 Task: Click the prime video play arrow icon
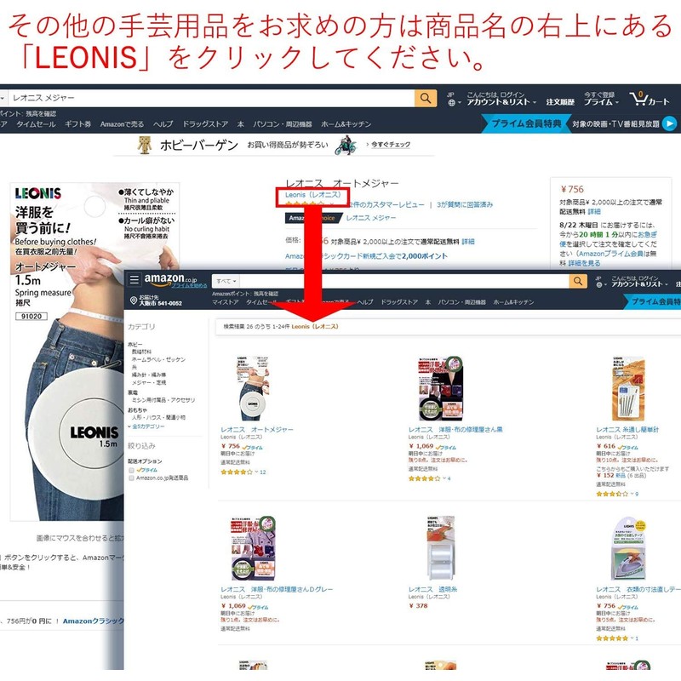click(x=669, y=123)
